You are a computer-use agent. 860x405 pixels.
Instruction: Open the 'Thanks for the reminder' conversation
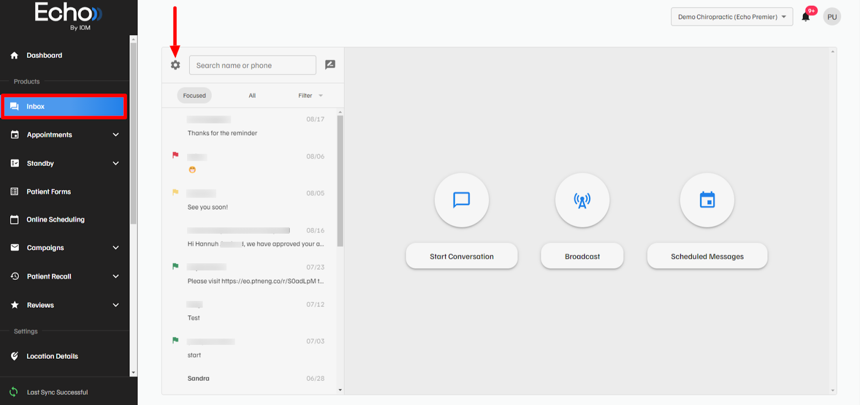pyautogui.click(x=249, y=126)
